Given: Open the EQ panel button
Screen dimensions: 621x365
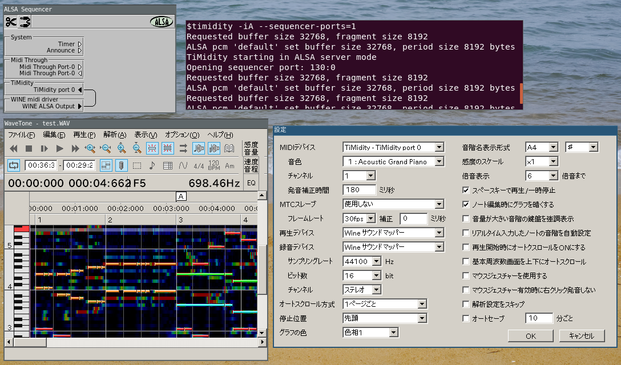Looking at the screenshot, I should click(x=251, y=183).
